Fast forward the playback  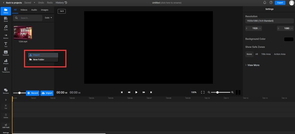(x=144, y=92)
